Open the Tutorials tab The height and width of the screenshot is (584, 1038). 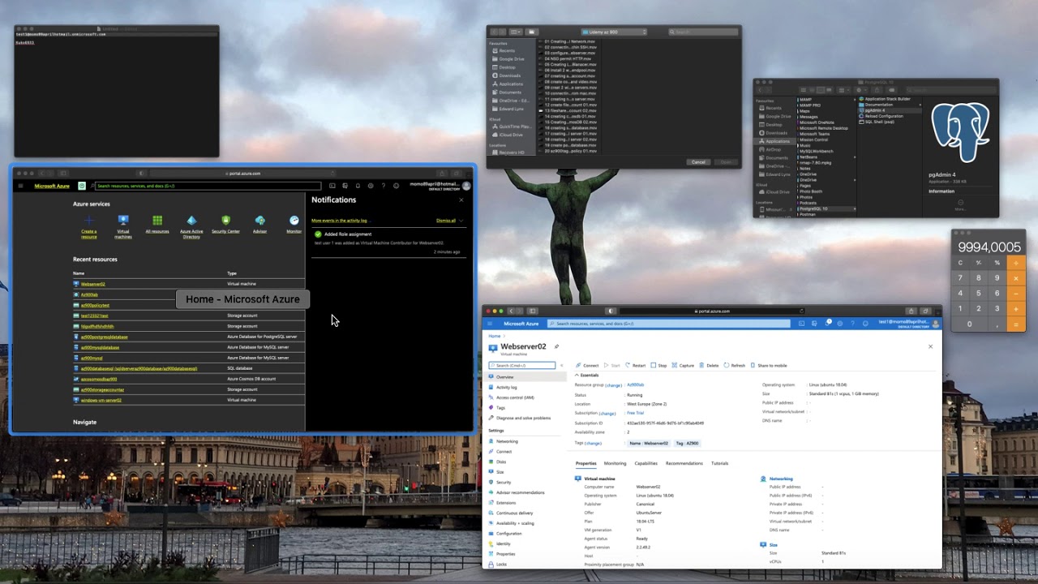point(719,463)
